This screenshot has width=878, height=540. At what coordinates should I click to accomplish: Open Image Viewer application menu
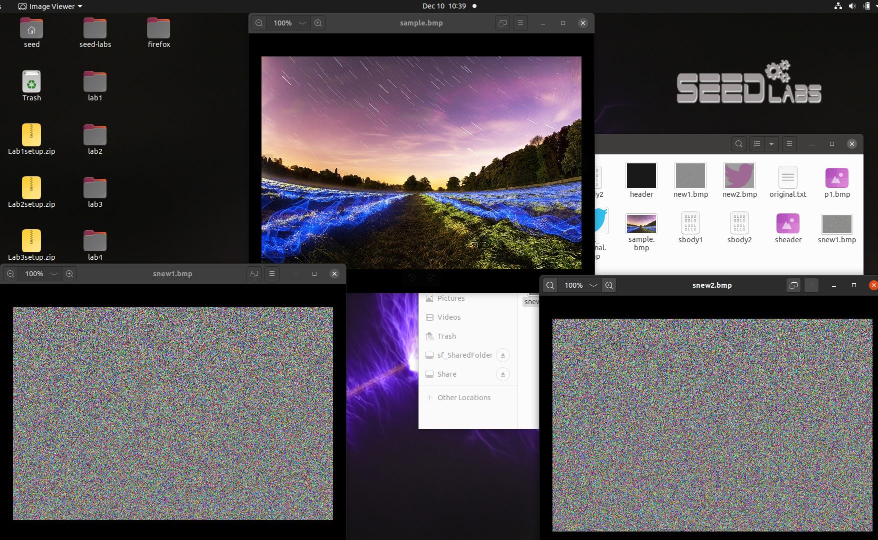click(50, 6)
